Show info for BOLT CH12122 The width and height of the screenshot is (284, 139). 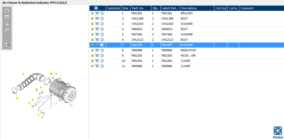click(102, 40)
